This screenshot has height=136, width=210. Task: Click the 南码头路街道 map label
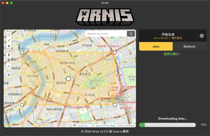pos(54,109)
